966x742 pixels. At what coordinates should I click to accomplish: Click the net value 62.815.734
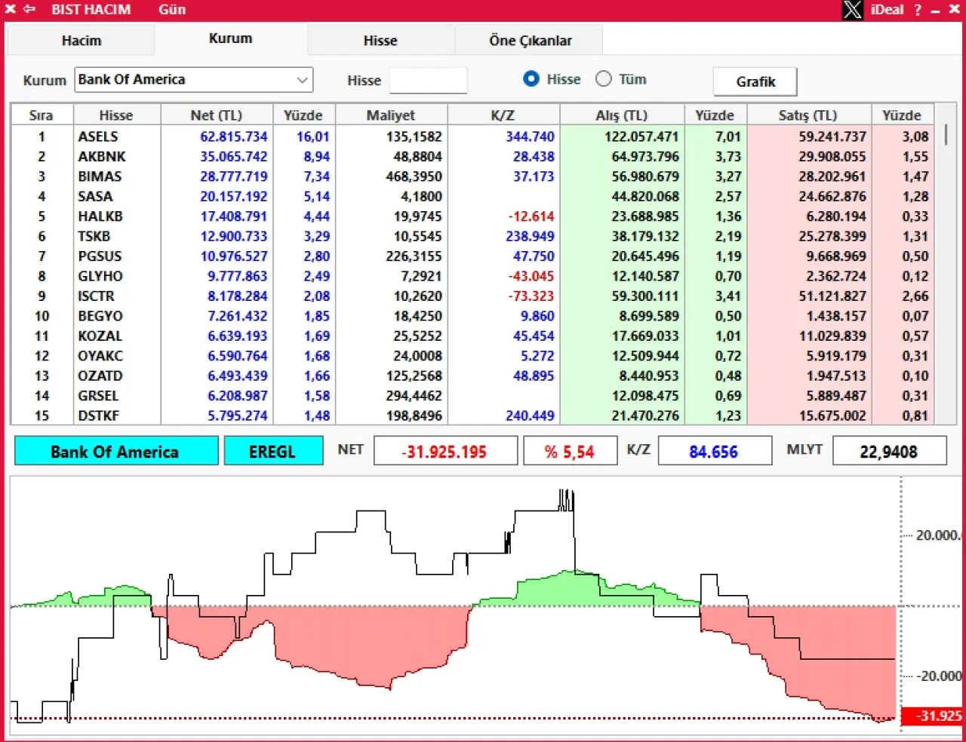pyautogui.click(x=233, y=136)
